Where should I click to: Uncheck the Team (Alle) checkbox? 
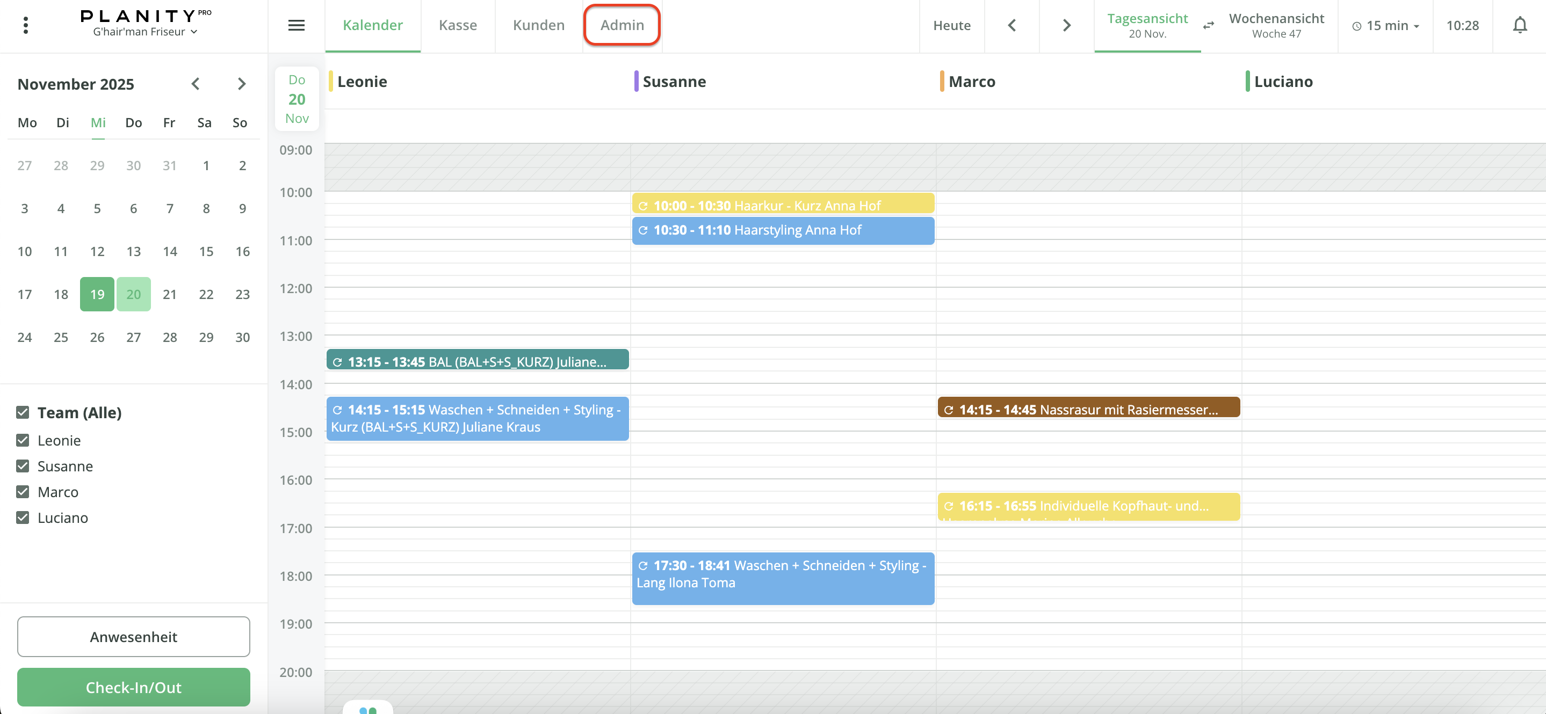[23, 412]
